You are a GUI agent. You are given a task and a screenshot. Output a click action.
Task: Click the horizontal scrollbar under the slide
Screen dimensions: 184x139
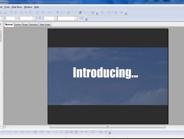pyautogui.click(x=108, y=127)
